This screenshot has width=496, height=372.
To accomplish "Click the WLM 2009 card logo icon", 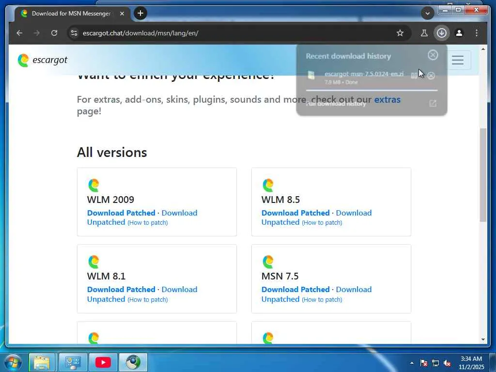I will pos(93,186).
